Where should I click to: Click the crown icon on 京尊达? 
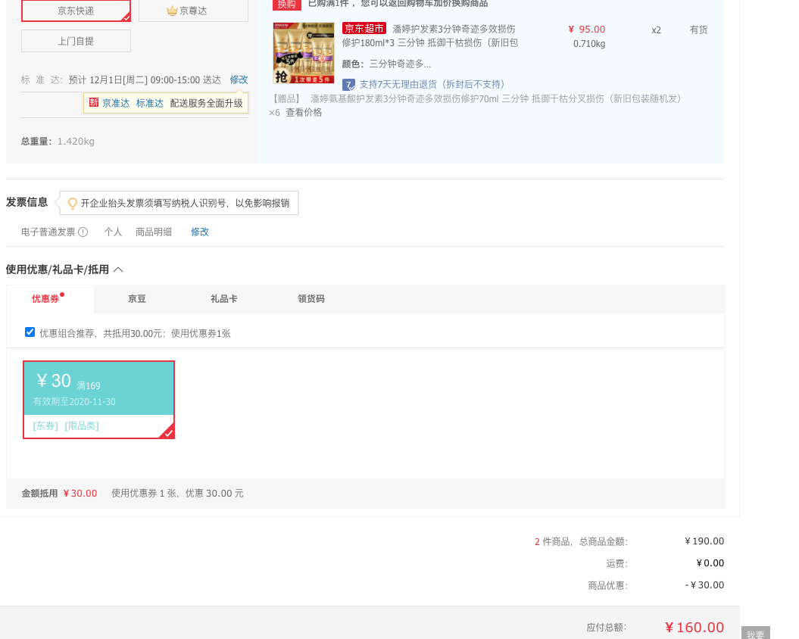coord(172,11)
